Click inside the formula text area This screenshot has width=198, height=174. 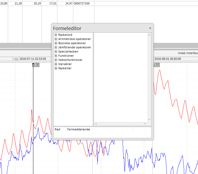click(121, 77)
